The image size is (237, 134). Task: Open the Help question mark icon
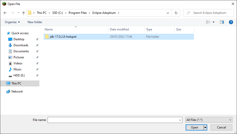(231, 22)
